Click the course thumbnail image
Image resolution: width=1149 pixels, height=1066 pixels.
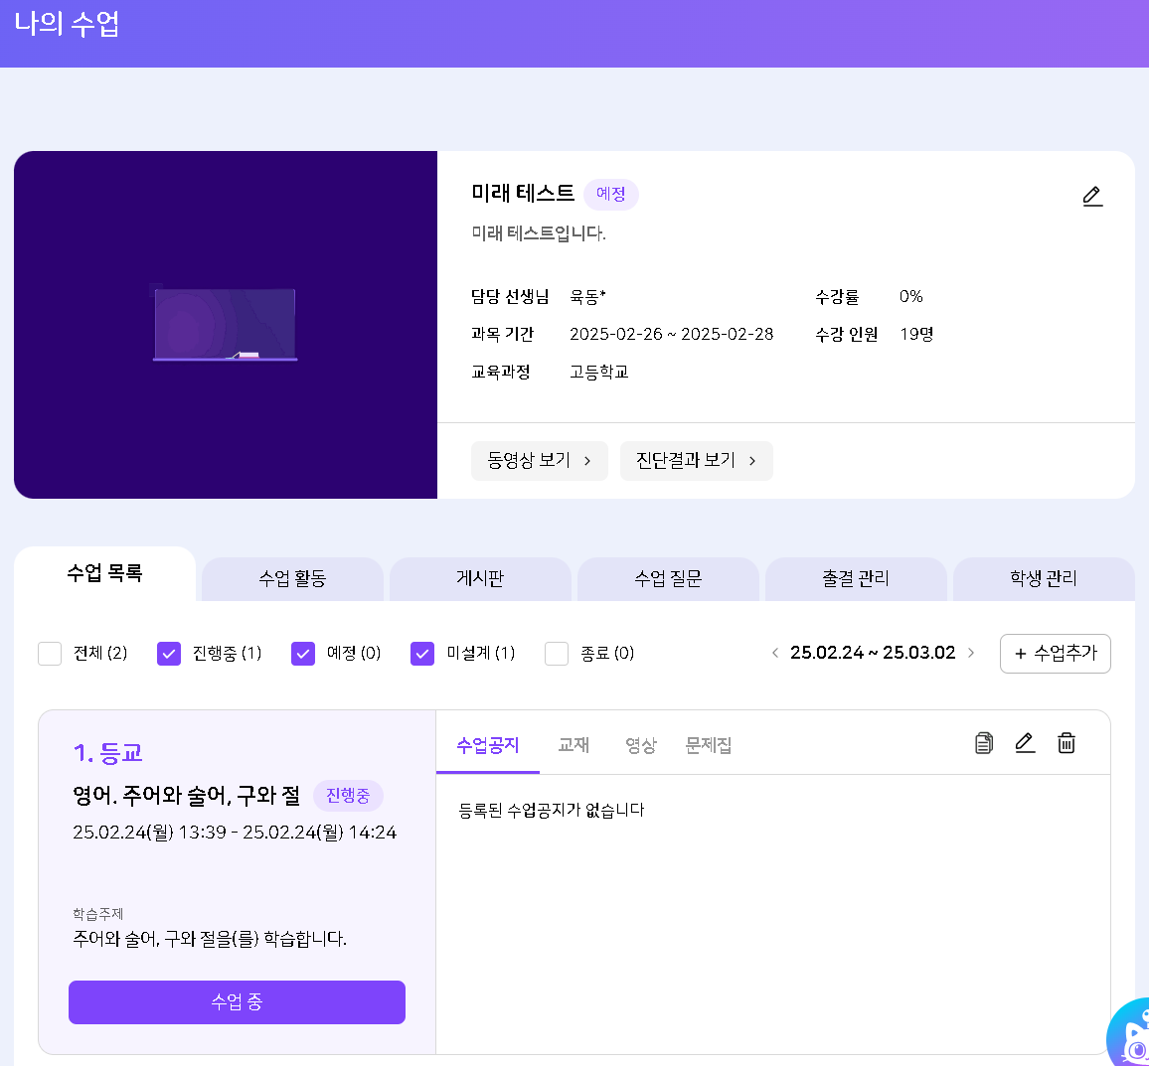(226, 325)
